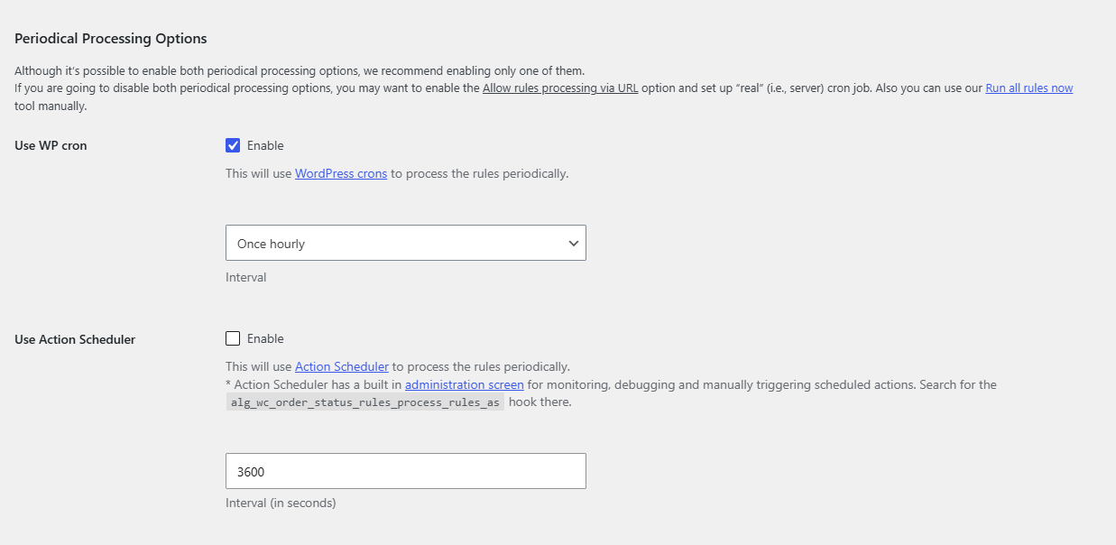
Task: Uncheck the Use WP cron Enable checkbox
Action: coord(233,145)
